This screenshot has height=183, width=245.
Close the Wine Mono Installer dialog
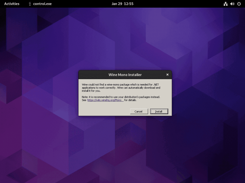[x=167, y=74]
